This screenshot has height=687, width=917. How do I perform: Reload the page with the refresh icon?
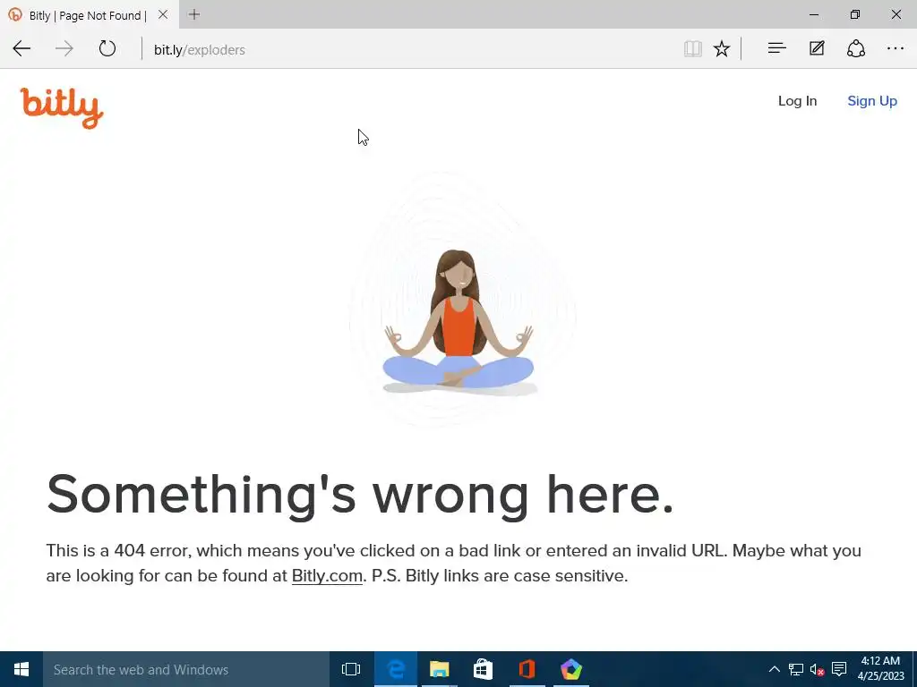[107, 48]
